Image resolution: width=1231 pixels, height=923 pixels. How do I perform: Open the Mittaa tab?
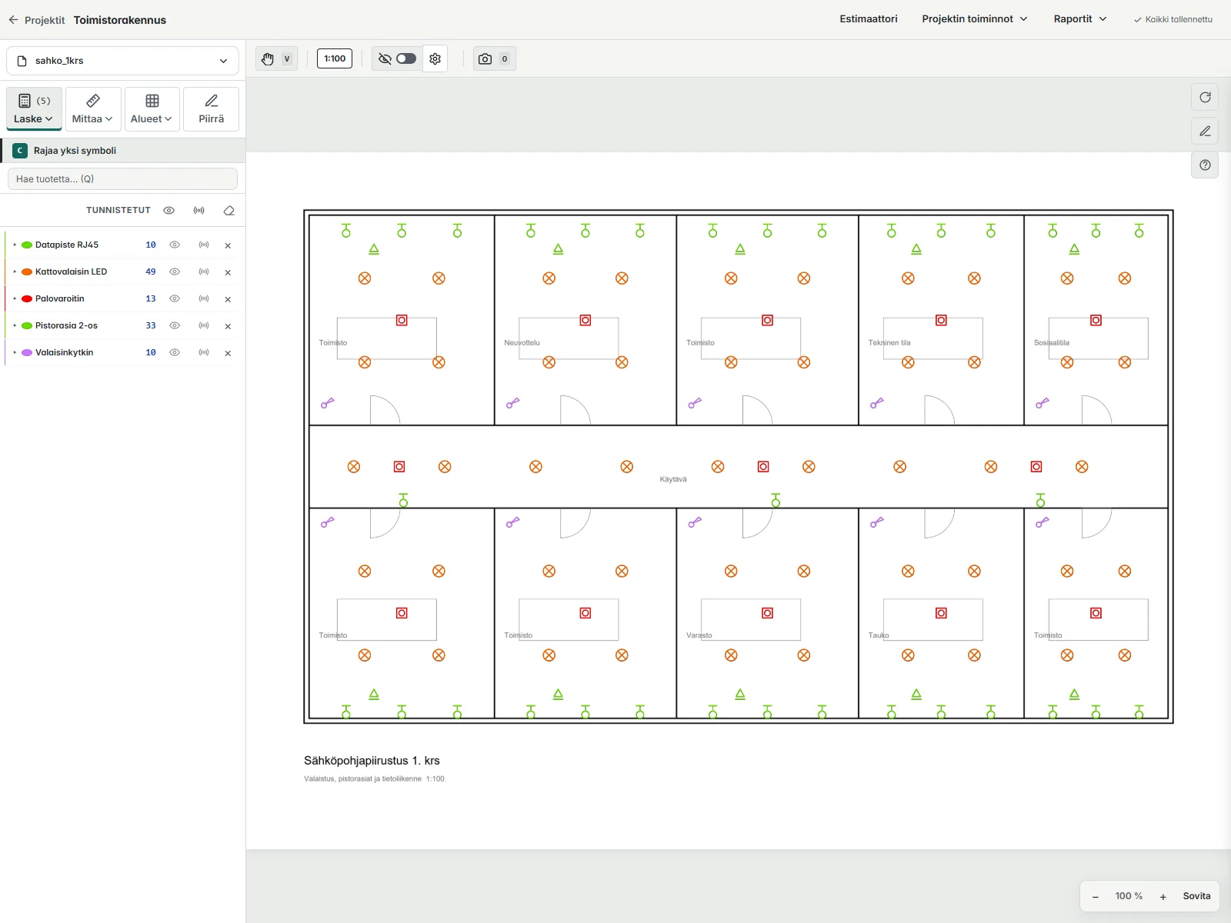click(x=93, y=109)
